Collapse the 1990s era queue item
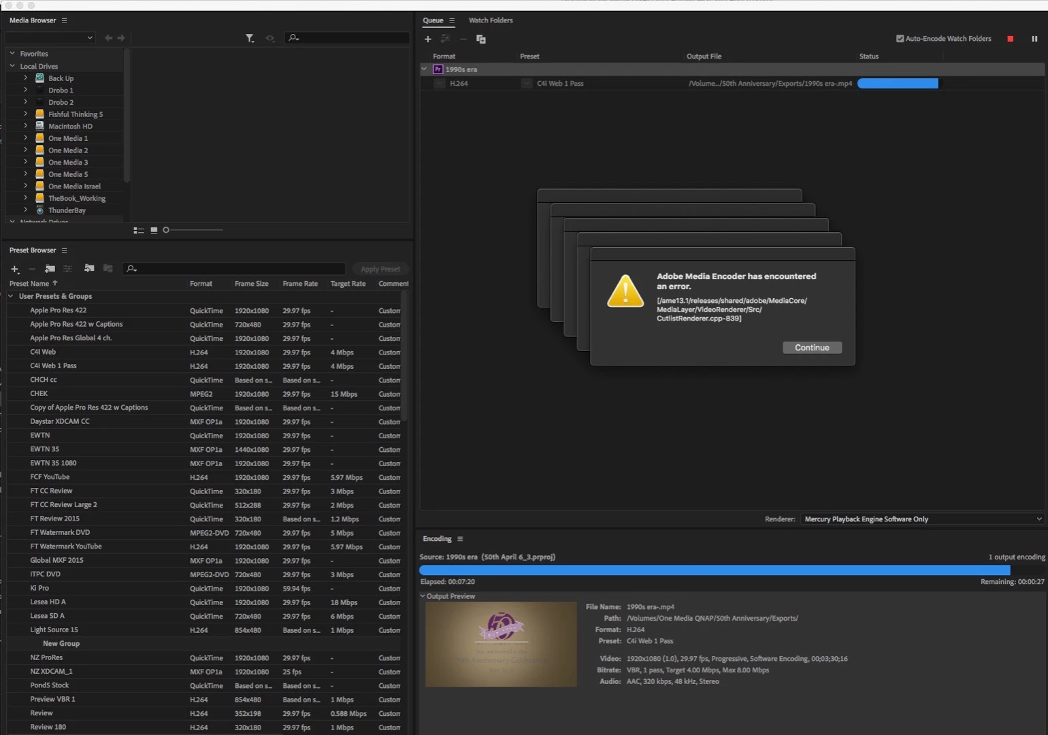This screenshot has height=735, width=1048. (425, 69)
